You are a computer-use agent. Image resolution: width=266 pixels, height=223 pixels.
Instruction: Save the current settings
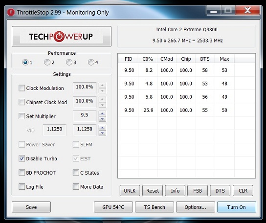tap(31, 207)
